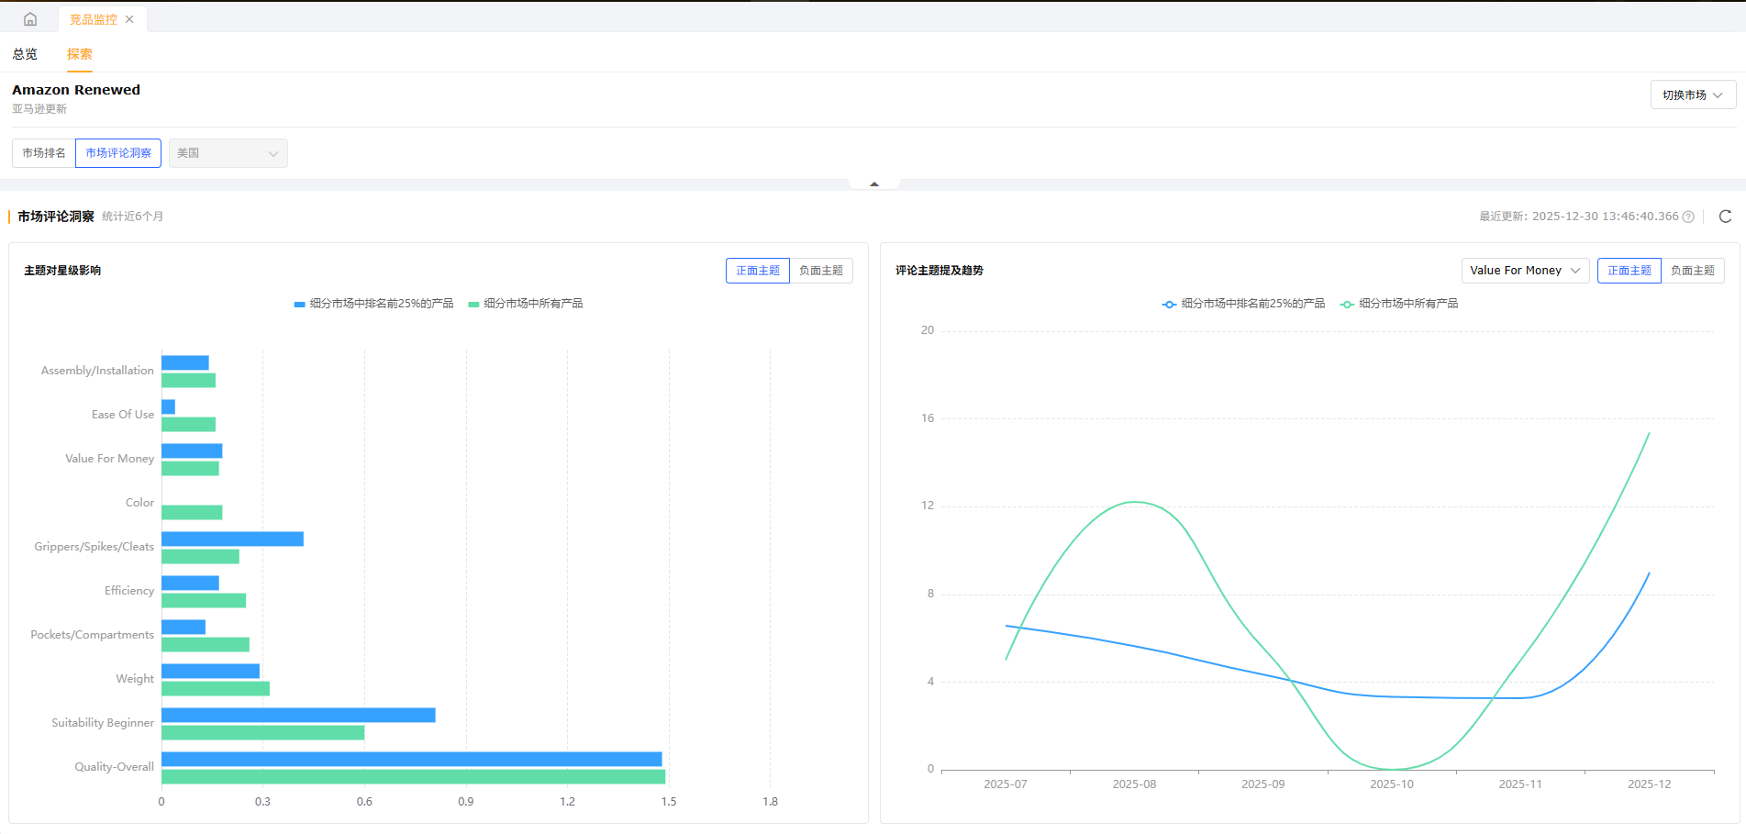
Task: Click the 市场排名 button
Action: tap(44, 153)
